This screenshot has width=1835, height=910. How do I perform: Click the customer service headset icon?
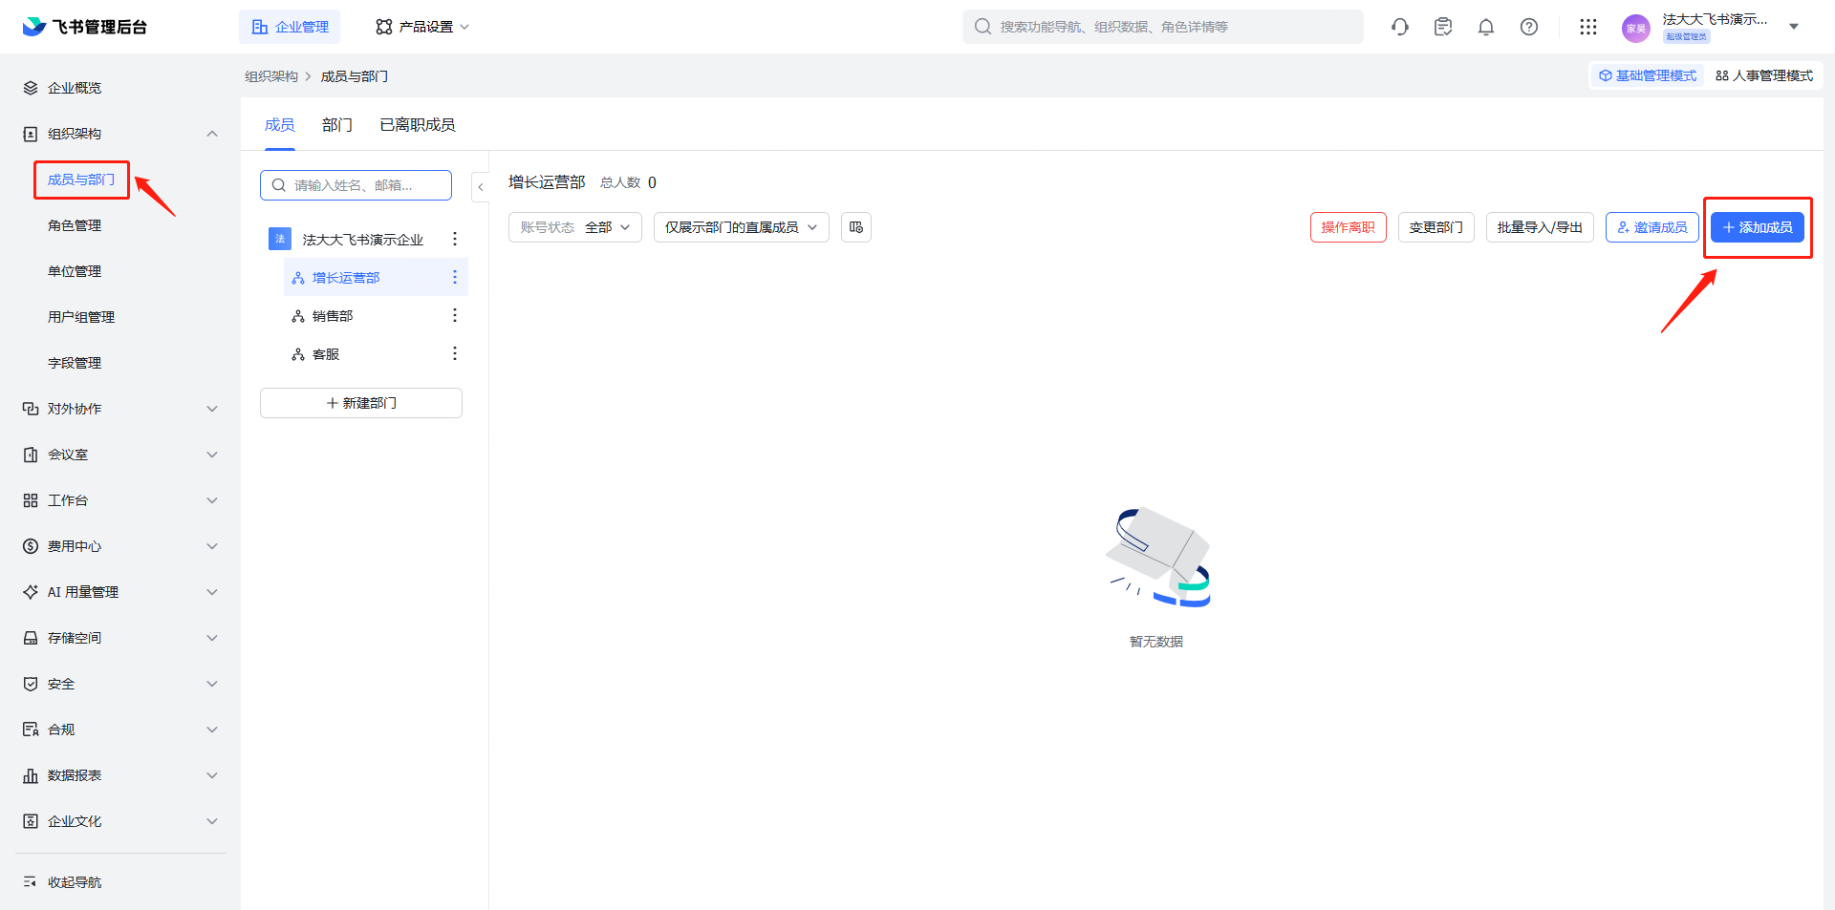coord(1400,27)
